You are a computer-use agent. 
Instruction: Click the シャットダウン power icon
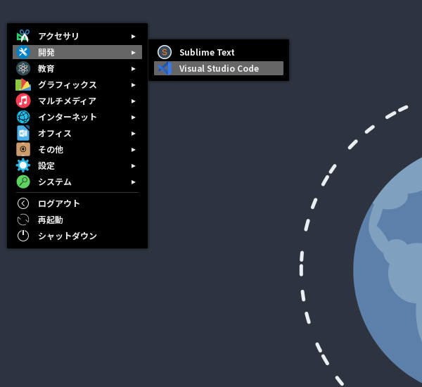point(23,236)
